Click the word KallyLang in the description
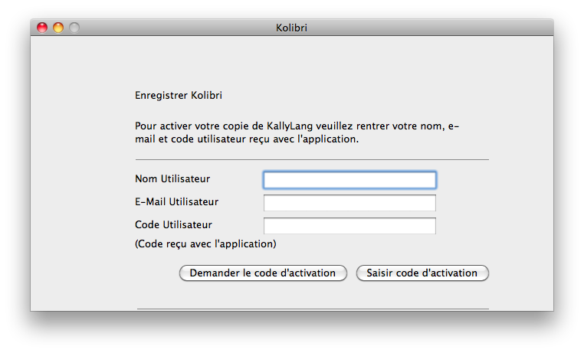 coord(290,126)
